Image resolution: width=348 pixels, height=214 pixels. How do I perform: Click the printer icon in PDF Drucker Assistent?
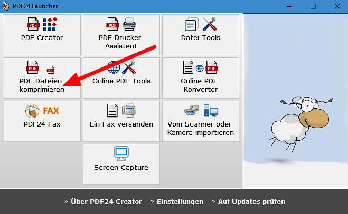click(x=129, y=24)
